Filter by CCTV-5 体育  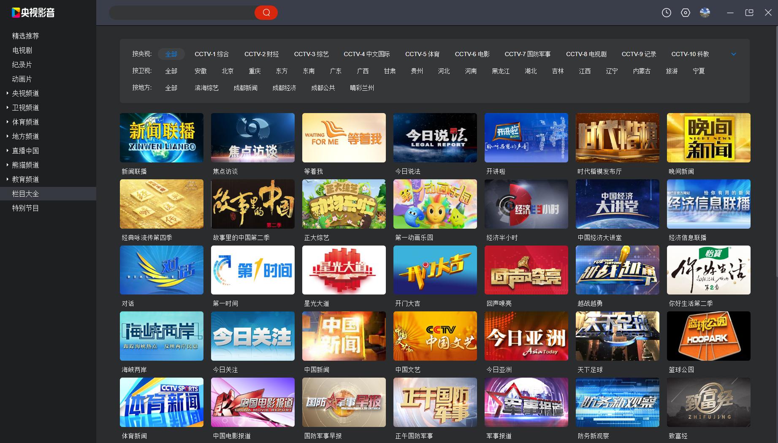click(422, 54)
